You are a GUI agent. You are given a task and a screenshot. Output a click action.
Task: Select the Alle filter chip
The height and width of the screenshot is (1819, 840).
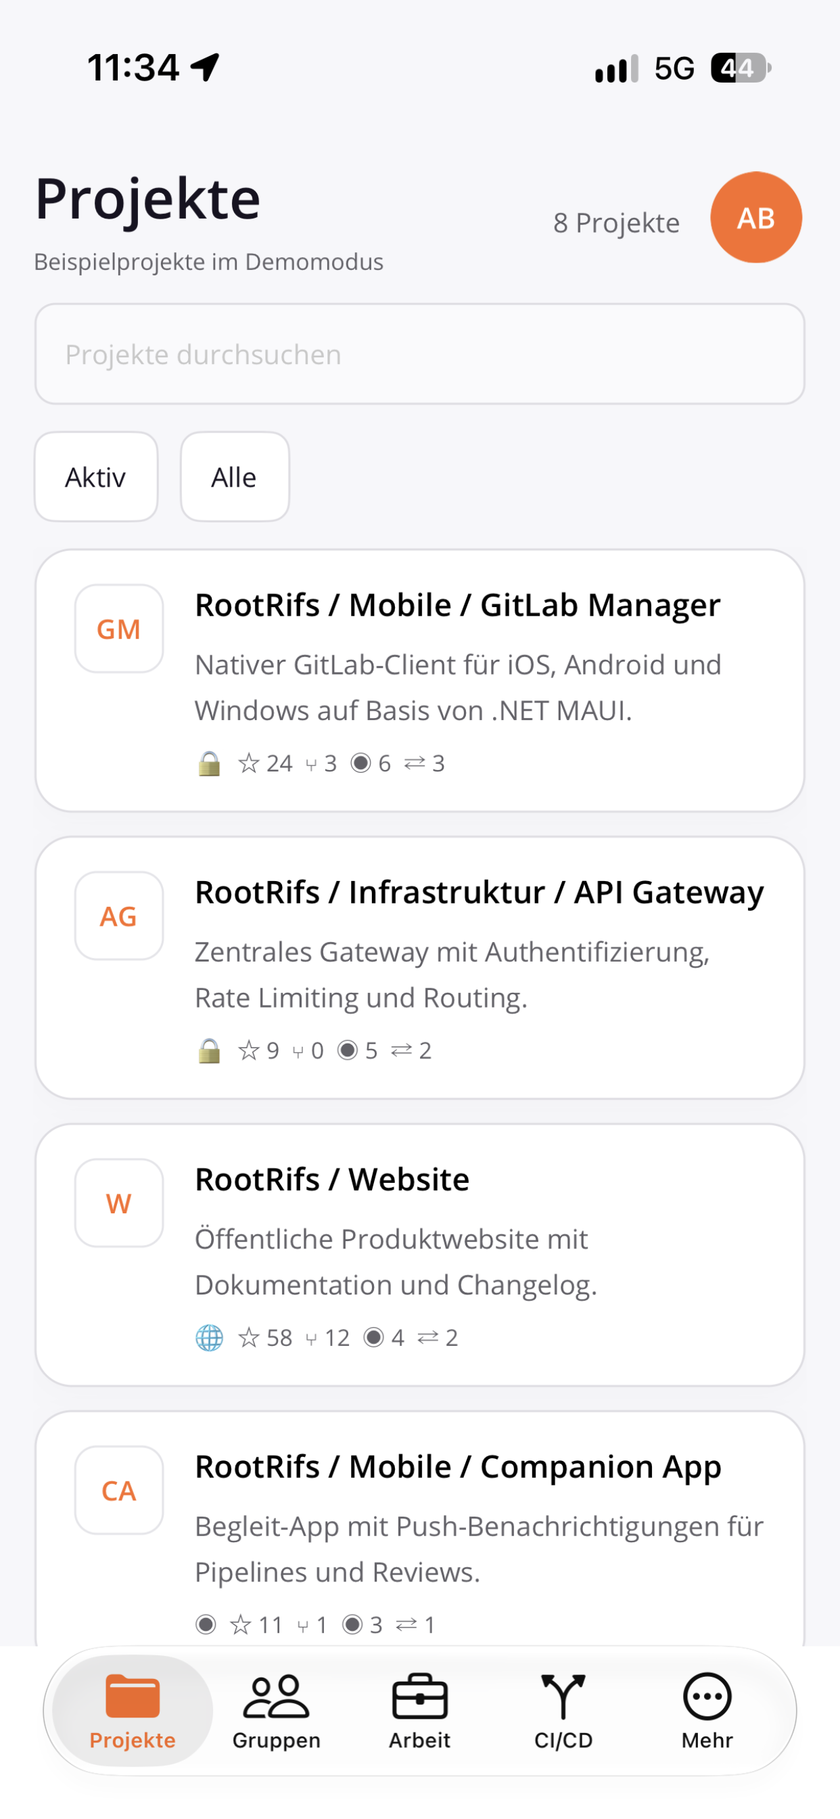click(235, 477)
